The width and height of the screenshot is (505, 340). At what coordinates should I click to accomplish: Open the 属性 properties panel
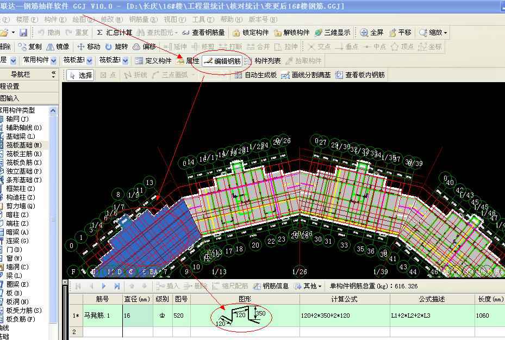[x=188, y=60]
